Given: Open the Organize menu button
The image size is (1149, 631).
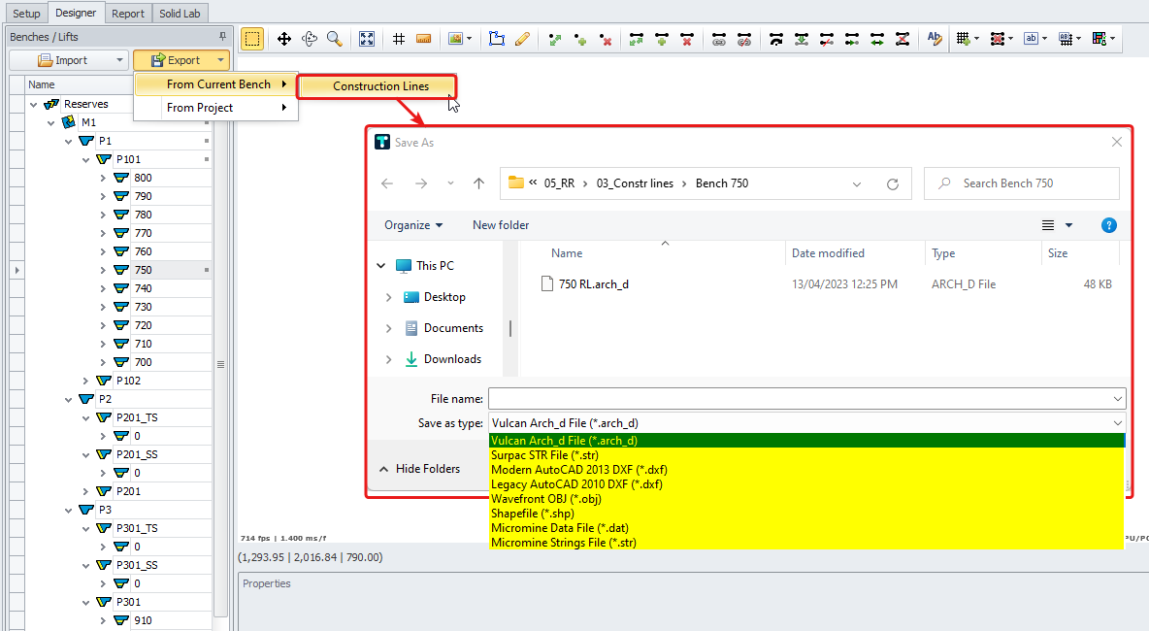Looking at the screenshot, I should pos(413,225).
